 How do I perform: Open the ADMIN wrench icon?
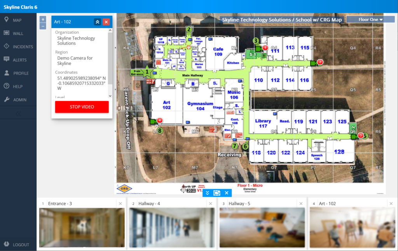6,99
